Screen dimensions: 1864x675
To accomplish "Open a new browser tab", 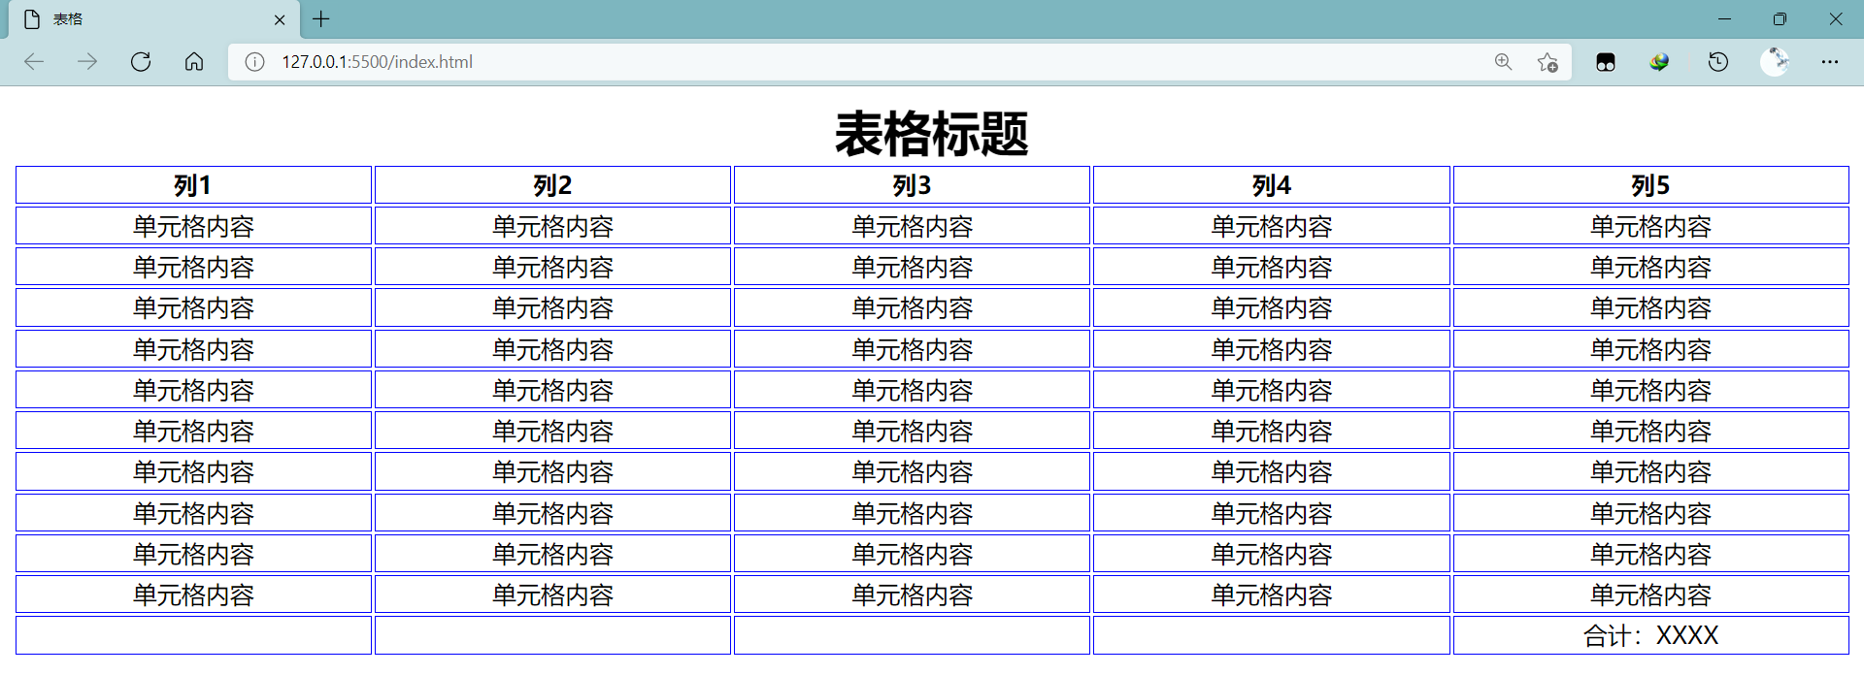I will (x=321, y=18).
